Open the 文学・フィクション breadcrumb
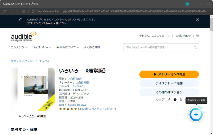 tap(23, 61)
